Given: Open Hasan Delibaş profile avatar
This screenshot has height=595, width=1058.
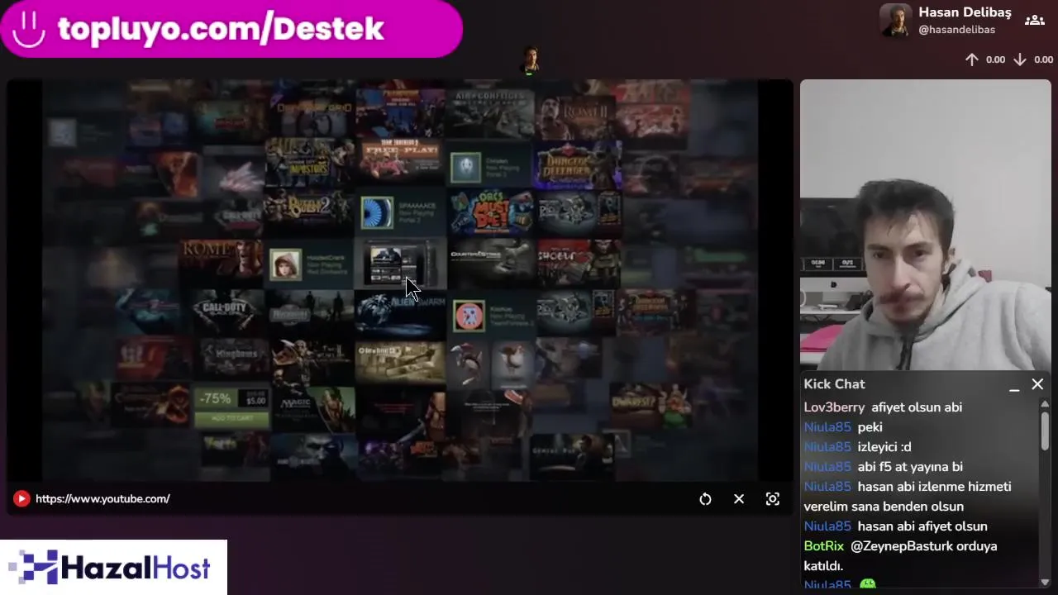Looking at the screenshot, I should (896, 21).
